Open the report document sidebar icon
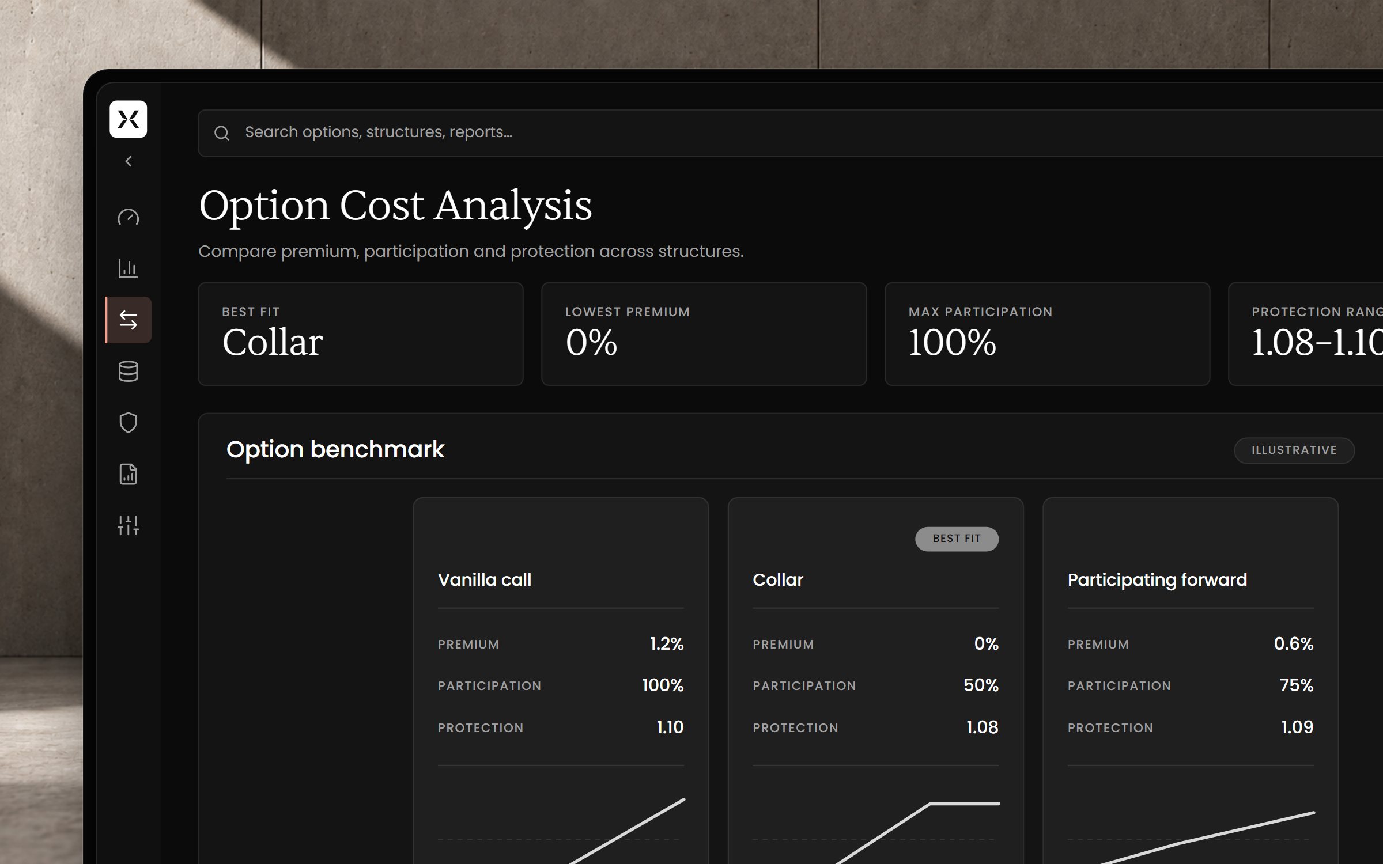This screenshot has height=864, width=1383. coord(128,474)
